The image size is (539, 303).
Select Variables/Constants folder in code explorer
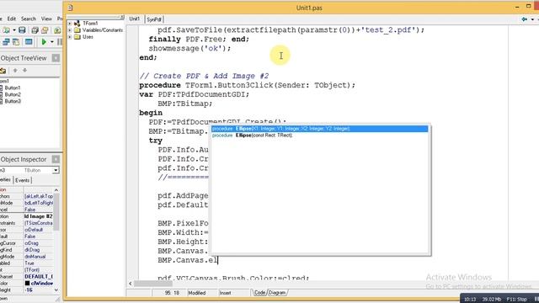coord(103,30)
